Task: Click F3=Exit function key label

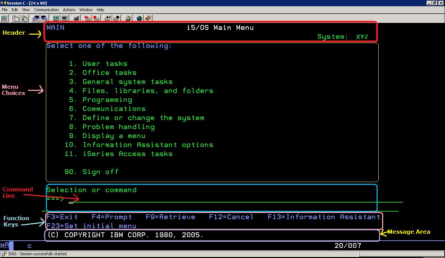Action: (62, 217)
